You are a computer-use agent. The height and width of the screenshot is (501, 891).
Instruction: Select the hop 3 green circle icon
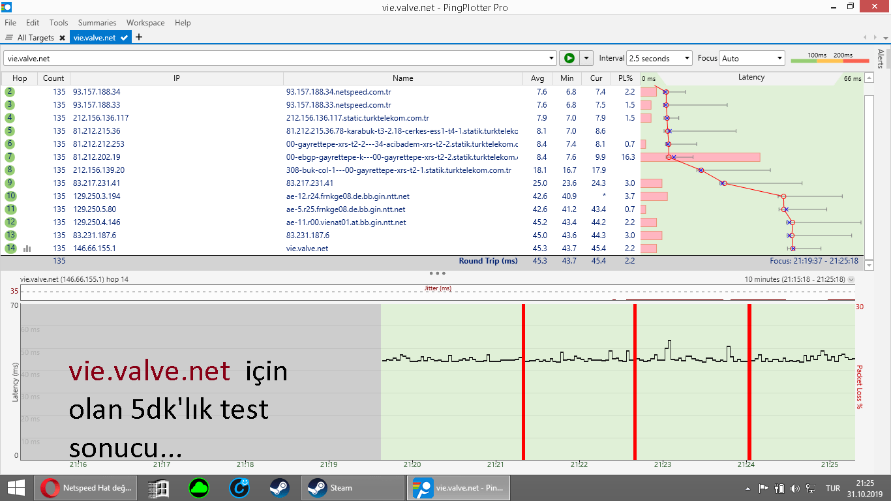point(10,105)
